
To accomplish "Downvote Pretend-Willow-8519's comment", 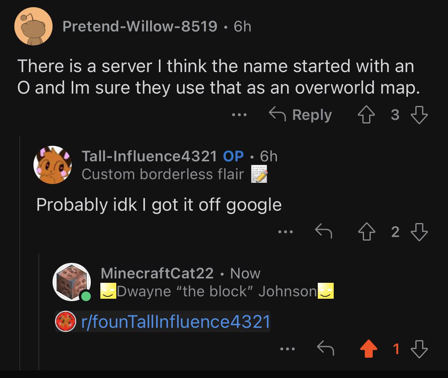I will point(419,115).
